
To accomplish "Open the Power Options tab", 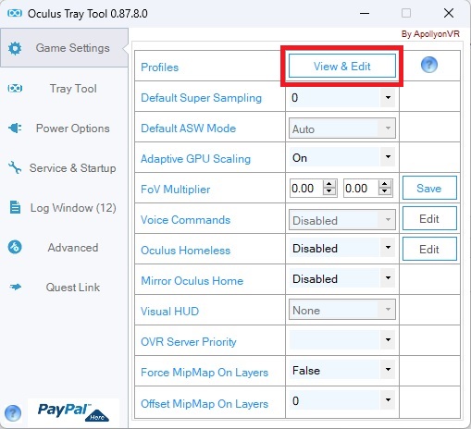I will [x=64, y=129].
